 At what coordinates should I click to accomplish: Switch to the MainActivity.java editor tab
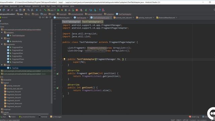pyautogui.click(x=63, y=17)
